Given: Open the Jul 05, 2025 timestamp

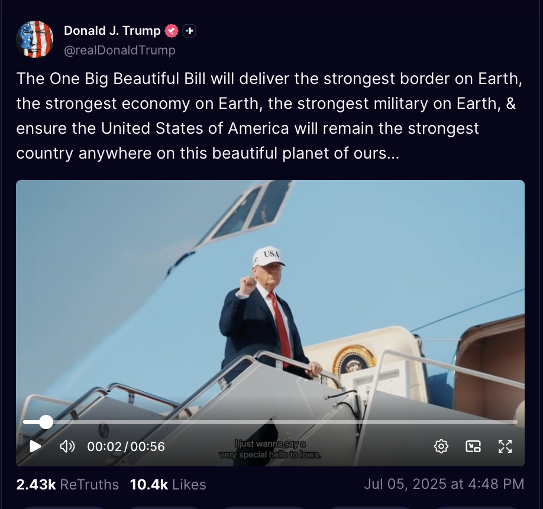Looking at the screenshot, I should click(x=444, y=484).
